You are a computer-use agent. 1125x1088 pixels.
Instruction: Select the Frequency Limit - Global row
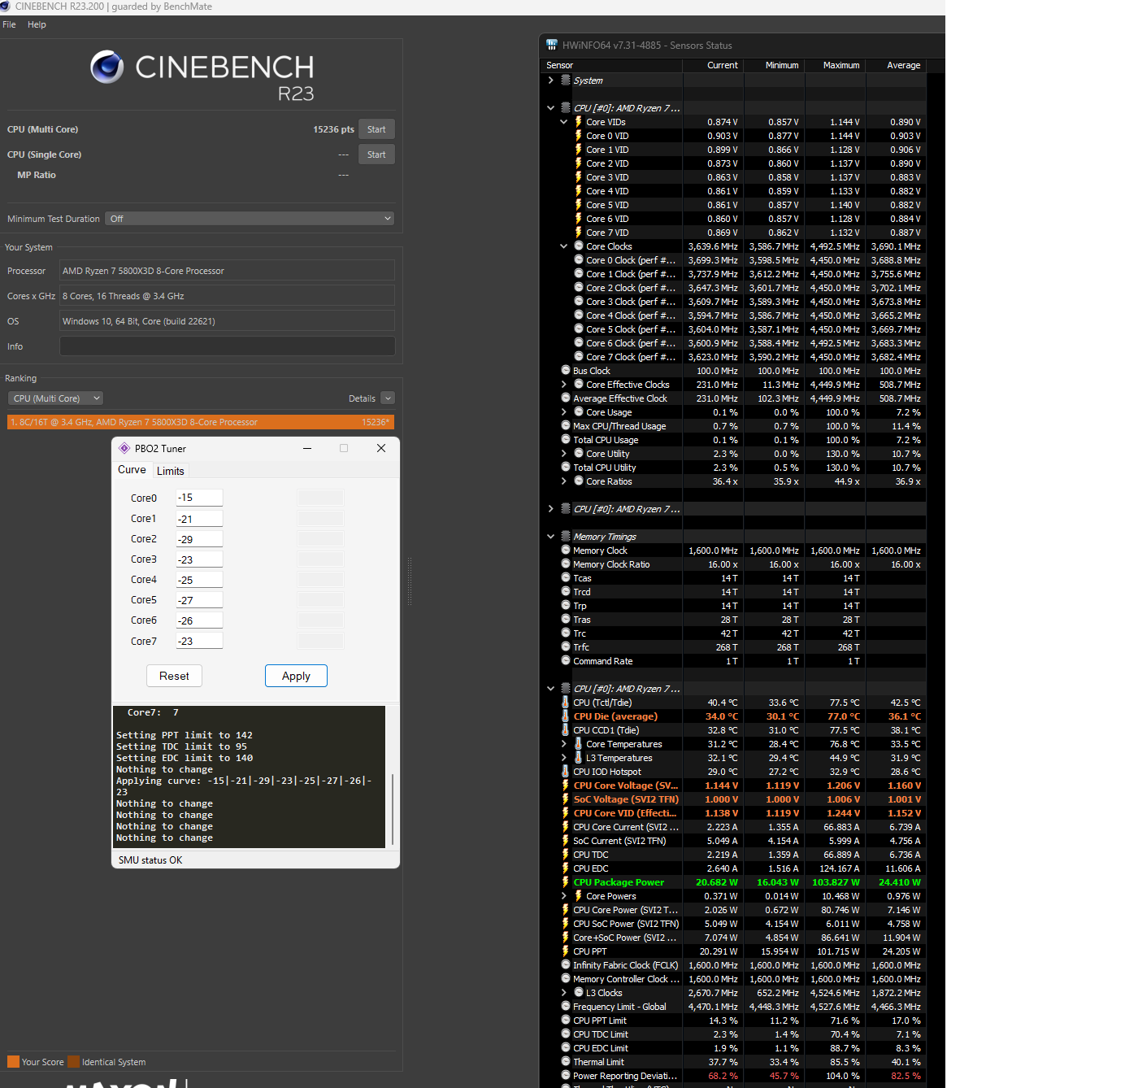pos(732,1007)
